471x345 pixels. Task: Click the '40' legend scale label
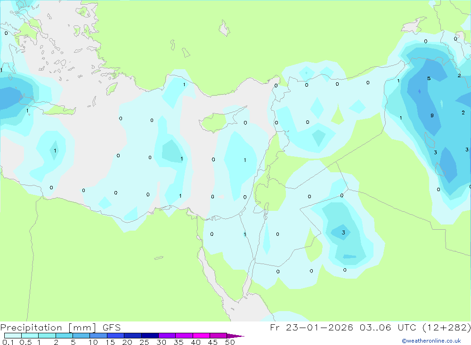click(195, 342)
